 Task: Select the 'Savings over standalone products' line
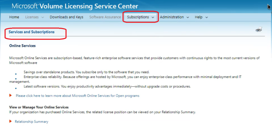tap(87, 72)
